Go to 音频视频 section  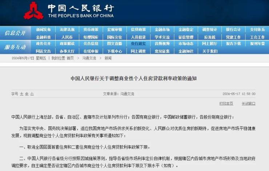tap(162, 44)
